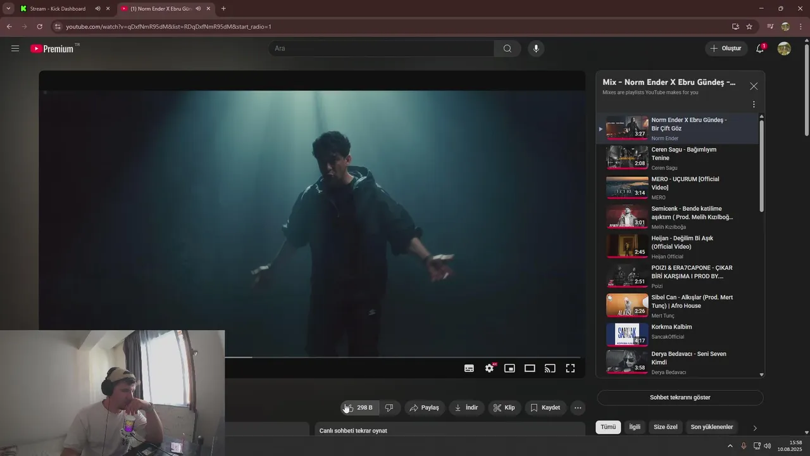Screen dimensions: 810x456
Task: Select Derya Bedavacı - Seni Seven Kimdi
Action: click(x=677, y=362)
